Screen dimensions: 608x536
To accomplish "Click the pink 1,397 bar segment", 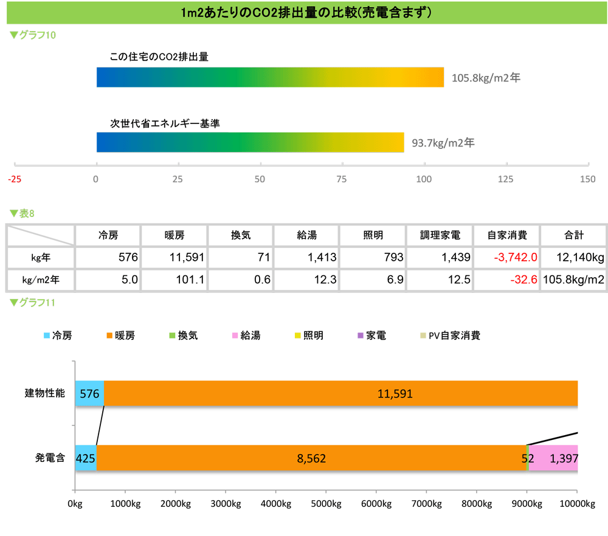I will point(553,458).
